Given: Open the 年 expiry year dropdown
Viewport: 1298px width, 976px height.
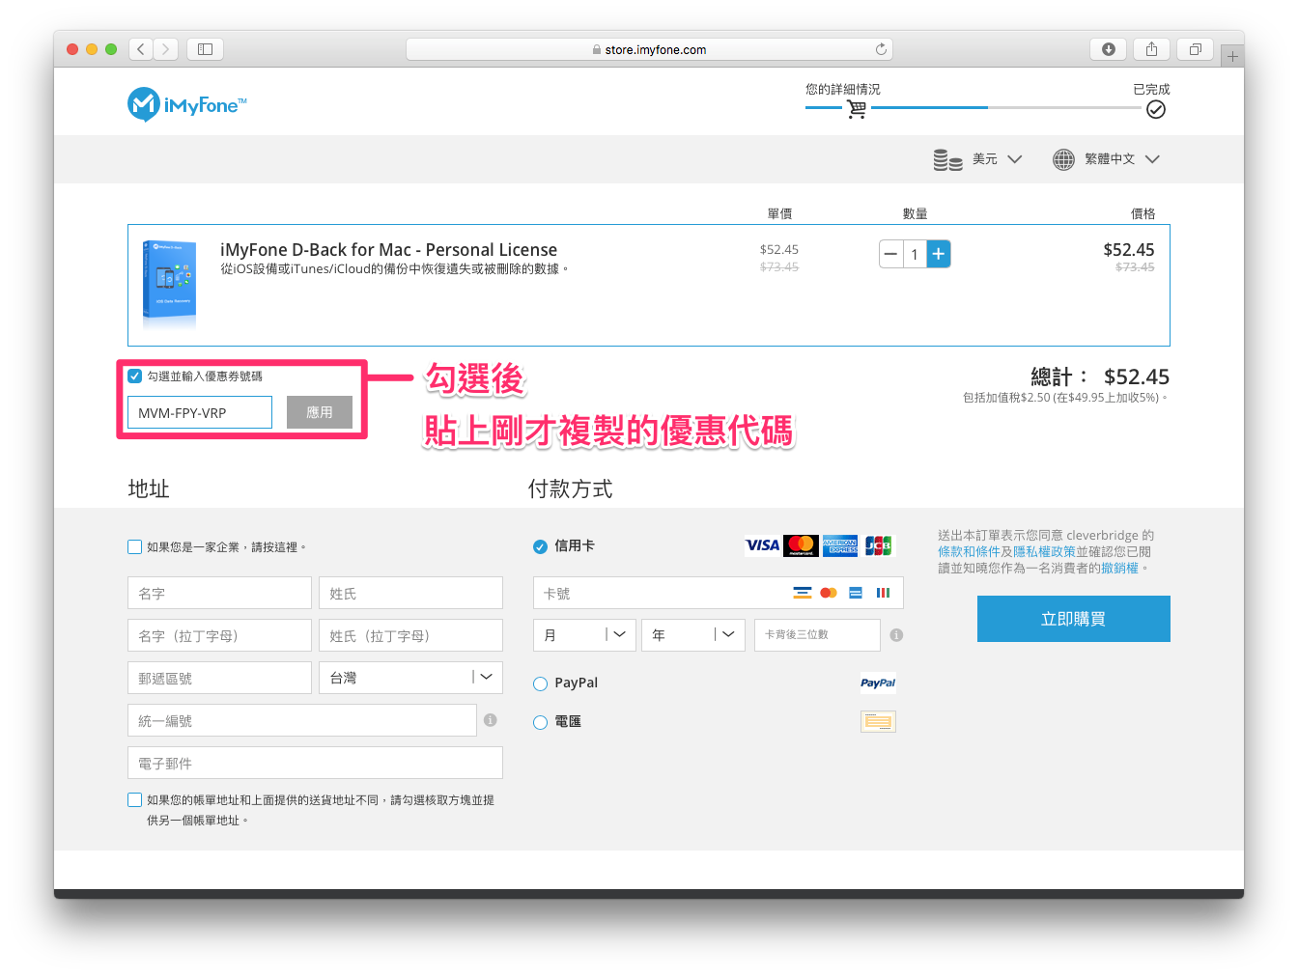Looking at the screenshot, I should click(693, 635).
